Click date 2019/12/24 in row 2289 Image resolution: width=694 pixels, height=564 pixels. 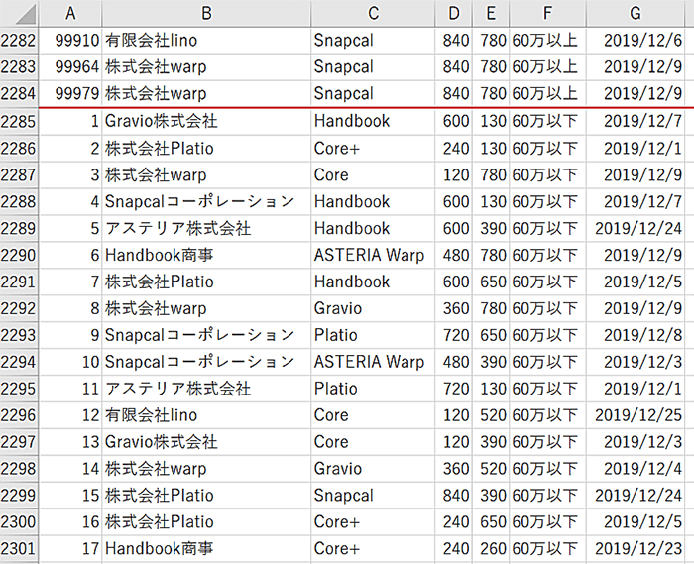point(636,229)
